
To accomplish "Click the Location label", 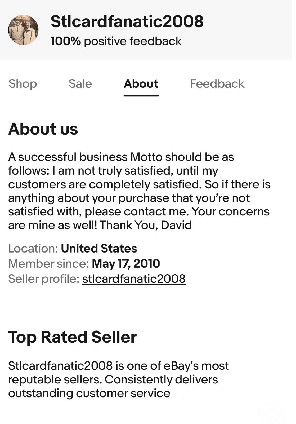I will (33, 249).
